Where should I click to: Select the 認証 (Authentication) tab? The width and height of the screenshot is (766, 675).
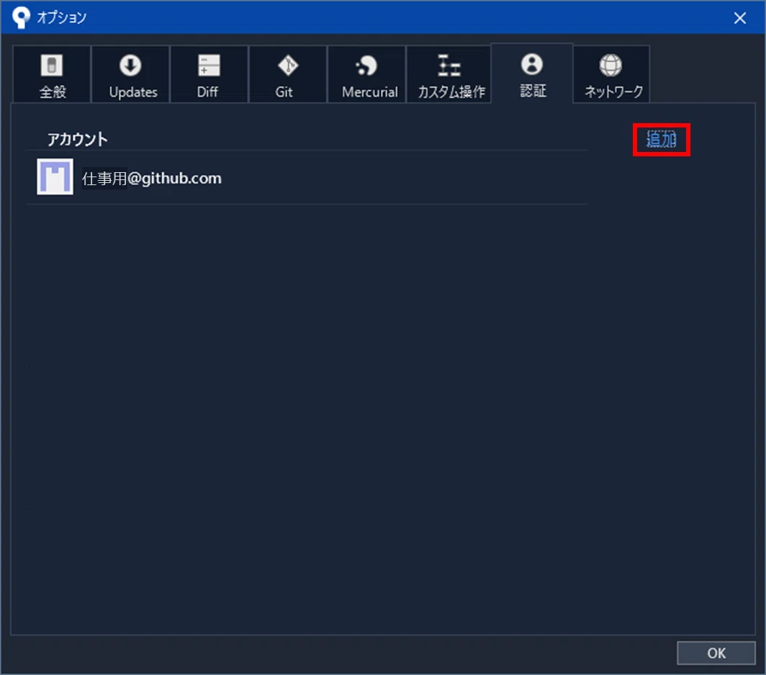pos(532,73)
